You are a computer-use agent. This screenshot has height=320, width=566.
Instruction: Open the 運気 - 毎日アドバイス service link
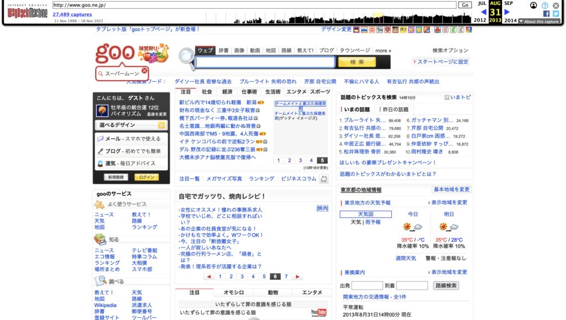click(132, 164)
